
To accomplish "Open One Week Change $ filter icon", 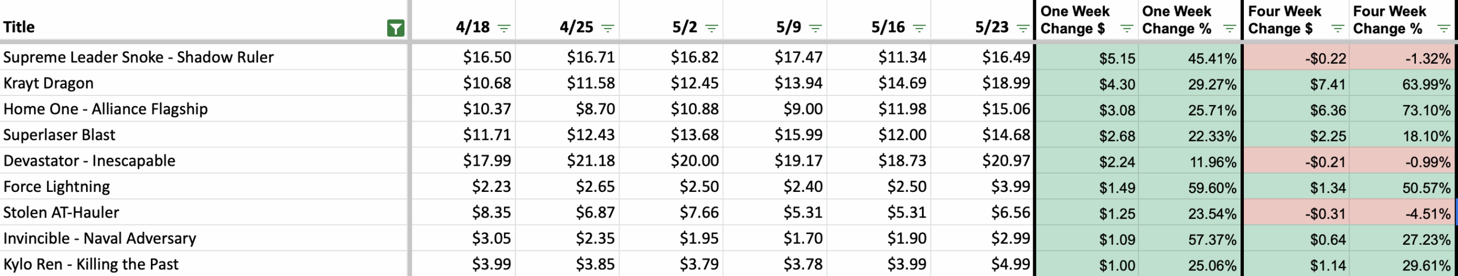I will [1127, 28].
